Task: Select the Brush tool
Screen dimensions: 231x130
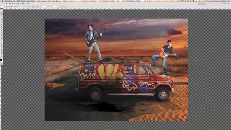Action: (1, 26)
